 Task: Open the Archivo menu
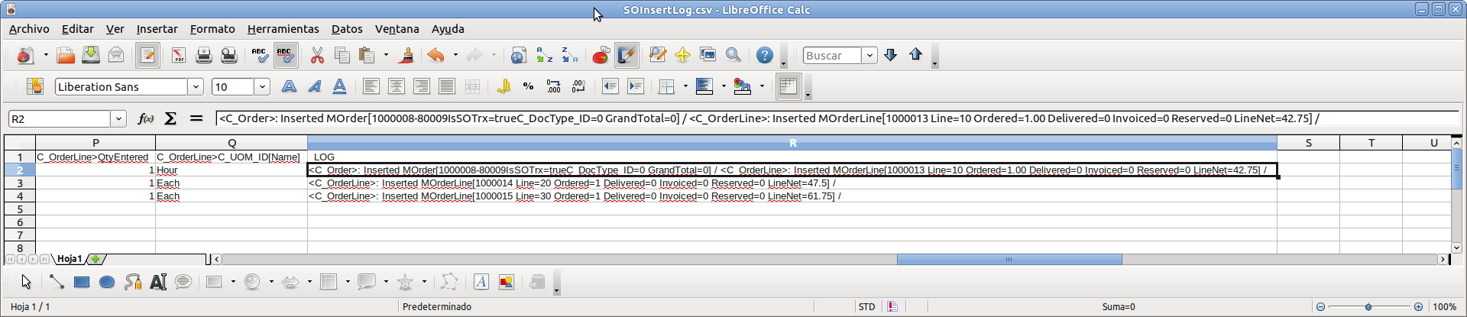coord(29,29)
